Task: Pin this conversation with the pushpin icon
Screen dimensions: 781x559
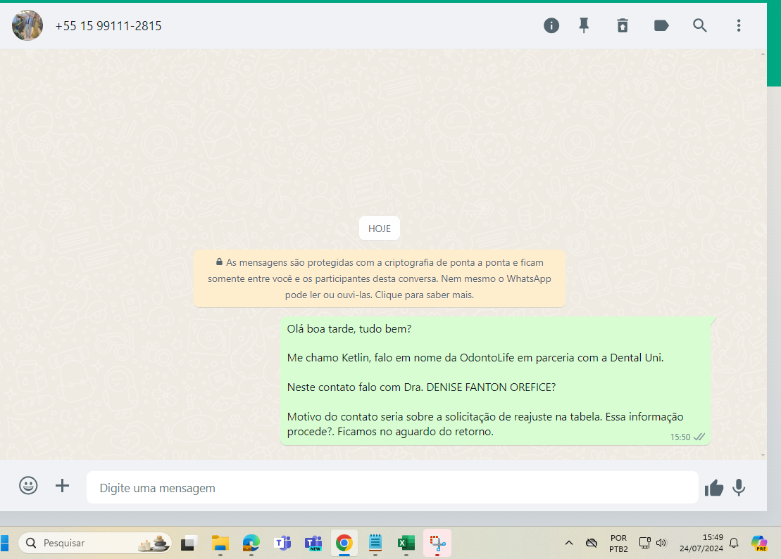Action: pos(584,25)
